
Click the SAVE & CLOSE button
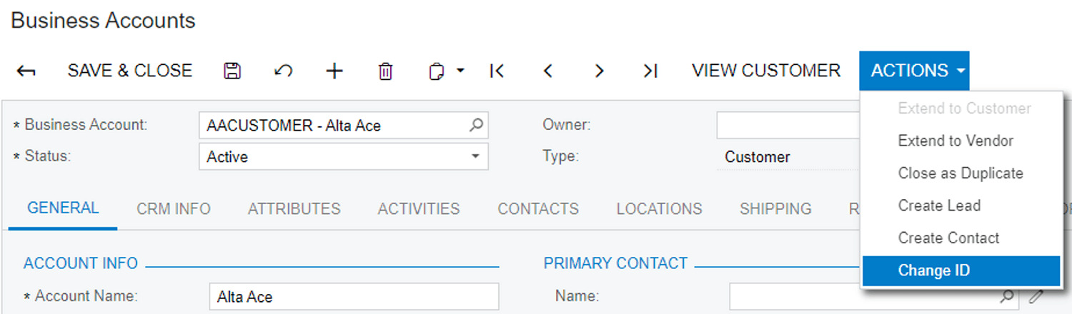click(x=130, y=71)
